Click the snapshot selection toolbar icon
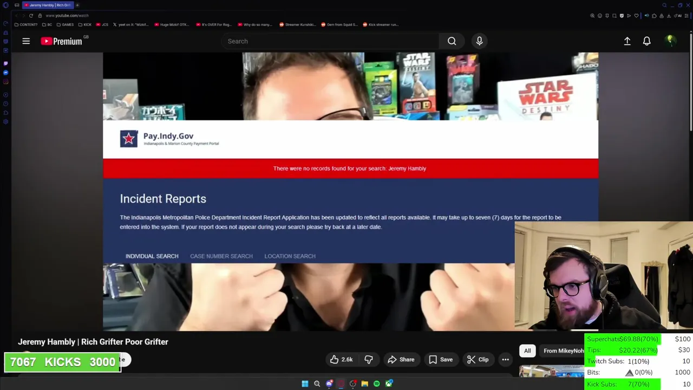This screenshot has height=390, width=693. pyautogui.click(x=614, y=16)
